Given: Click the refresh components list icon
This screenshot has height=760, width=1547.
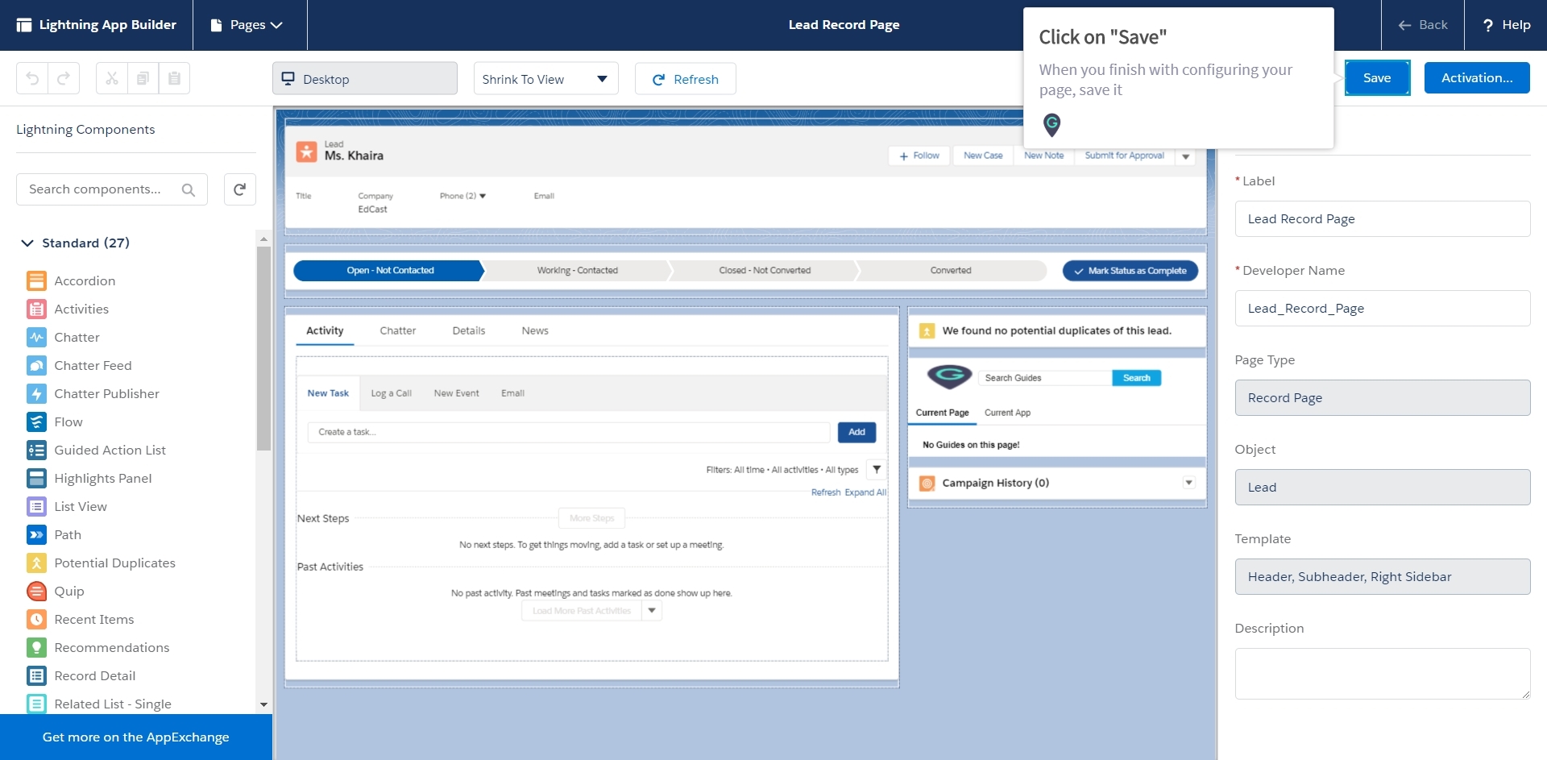Looking at the screenshot, I should (x=239, y=189).
